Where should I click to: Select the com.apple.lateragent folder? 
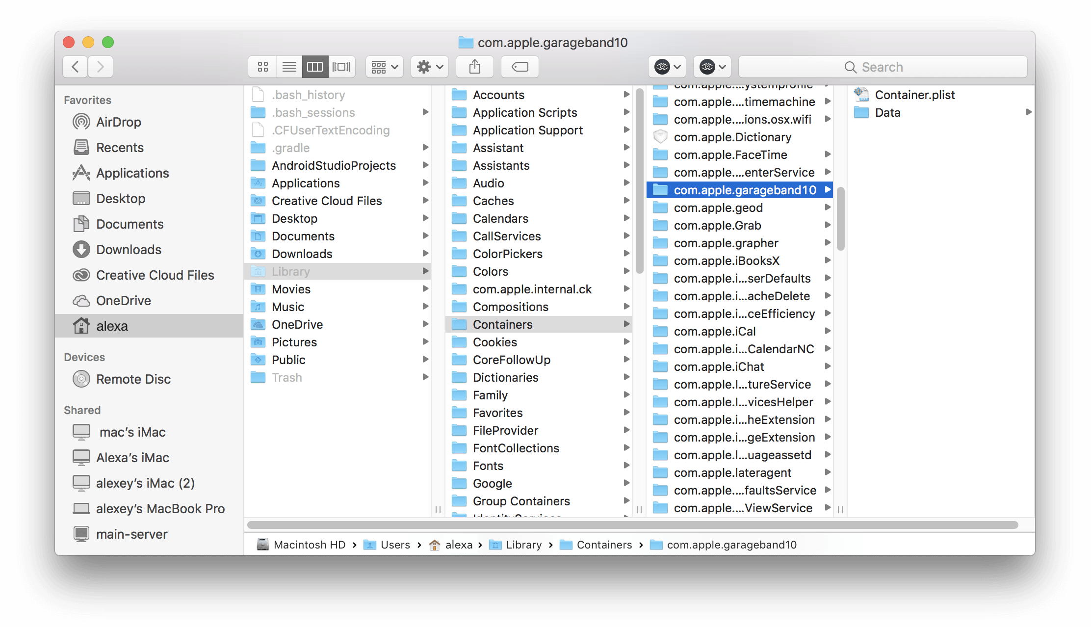[740, 472]
